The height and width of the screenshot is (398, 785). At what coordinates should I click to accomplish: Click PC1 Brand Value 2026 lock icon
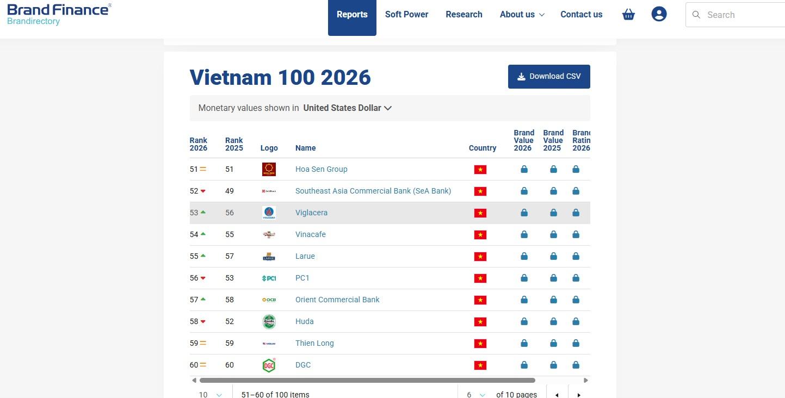click(524, 278)
